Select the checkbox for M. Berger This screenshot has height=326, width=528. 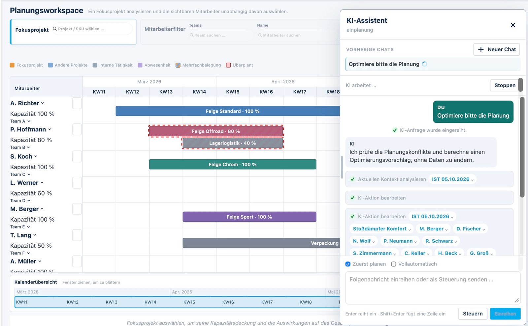pos(77,209)
